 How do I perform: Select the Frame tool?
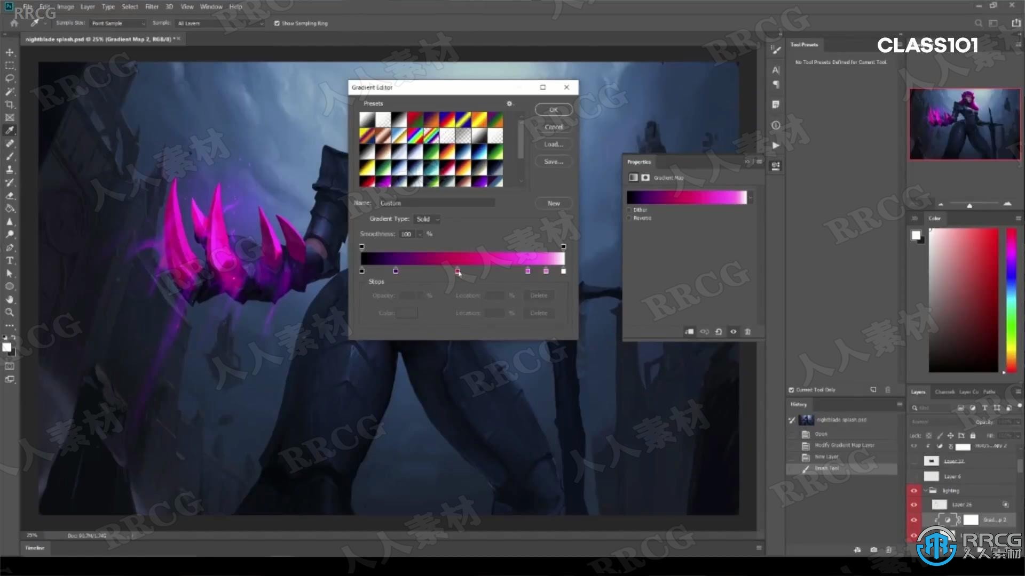click(x=10, y=117)
